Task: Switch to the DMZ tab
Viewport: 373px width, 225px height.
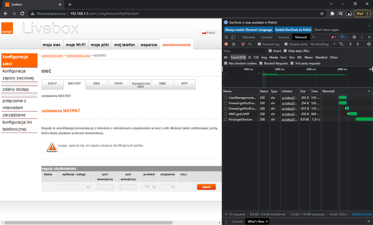Action: [x=162, y=84]
